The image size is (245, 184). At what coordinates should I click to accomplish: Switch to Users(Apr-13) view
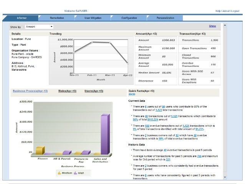[94, 91]
